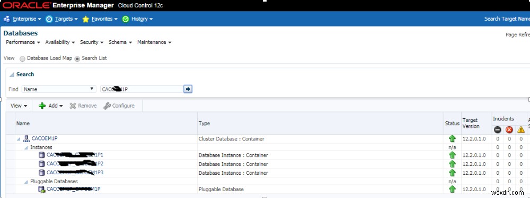
Task: Collapse the CACOEM1P cluster tree node
Action: 19,139
